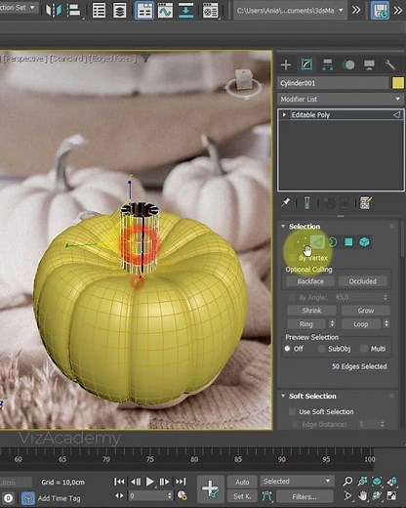Click the current frame number field
The width and height of the screenshot is (406, 508).
148,496
